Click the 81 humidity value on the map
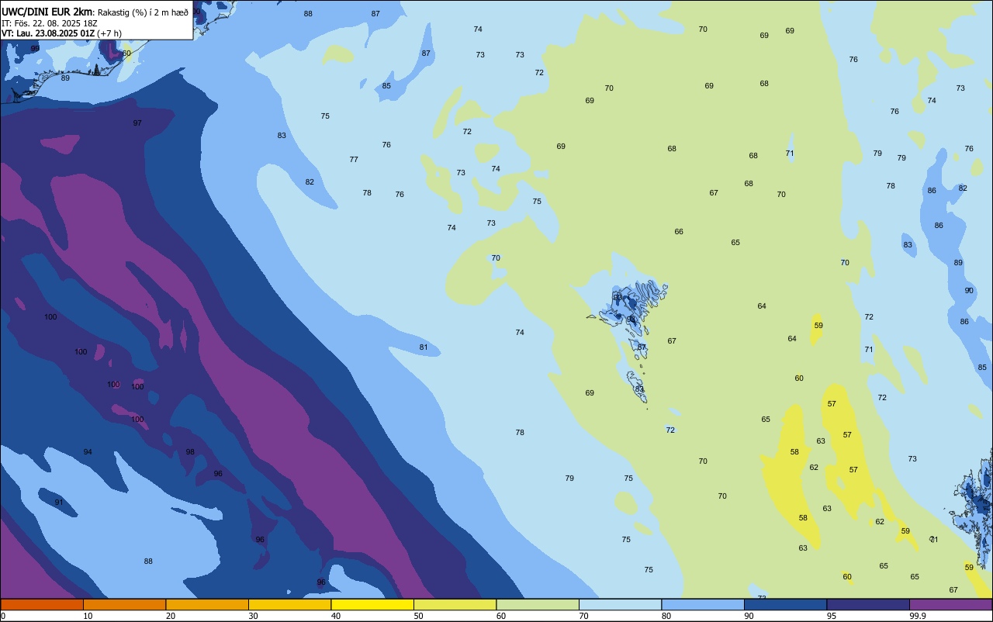This screenshot has width=993, height=622. tap(424, 347)
